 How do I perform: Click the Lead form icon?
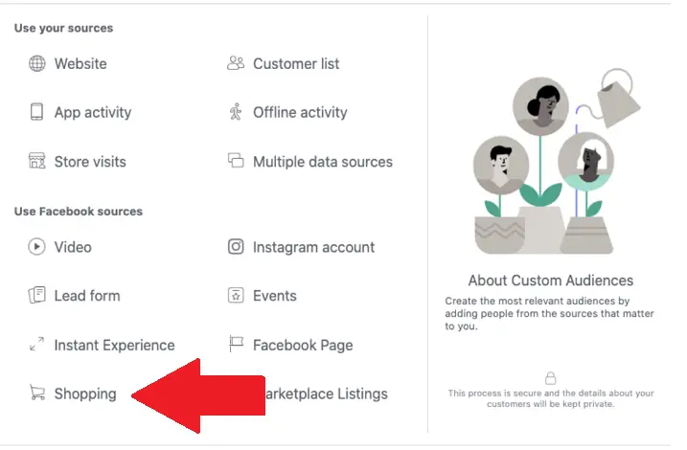coord(37,296)
